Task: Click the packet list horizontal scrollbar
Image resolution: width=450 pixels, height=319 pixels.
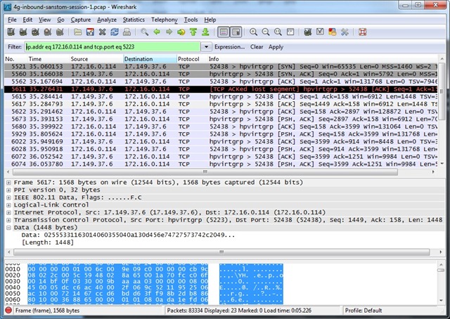Action: (205, 172)
